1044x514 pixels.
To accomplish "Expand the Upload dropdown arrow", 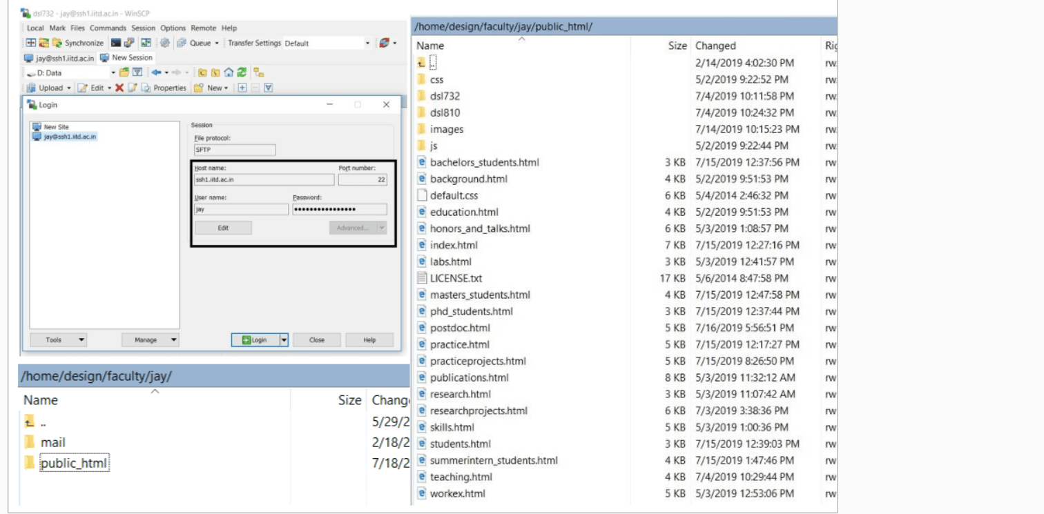I will pos(69,88).
